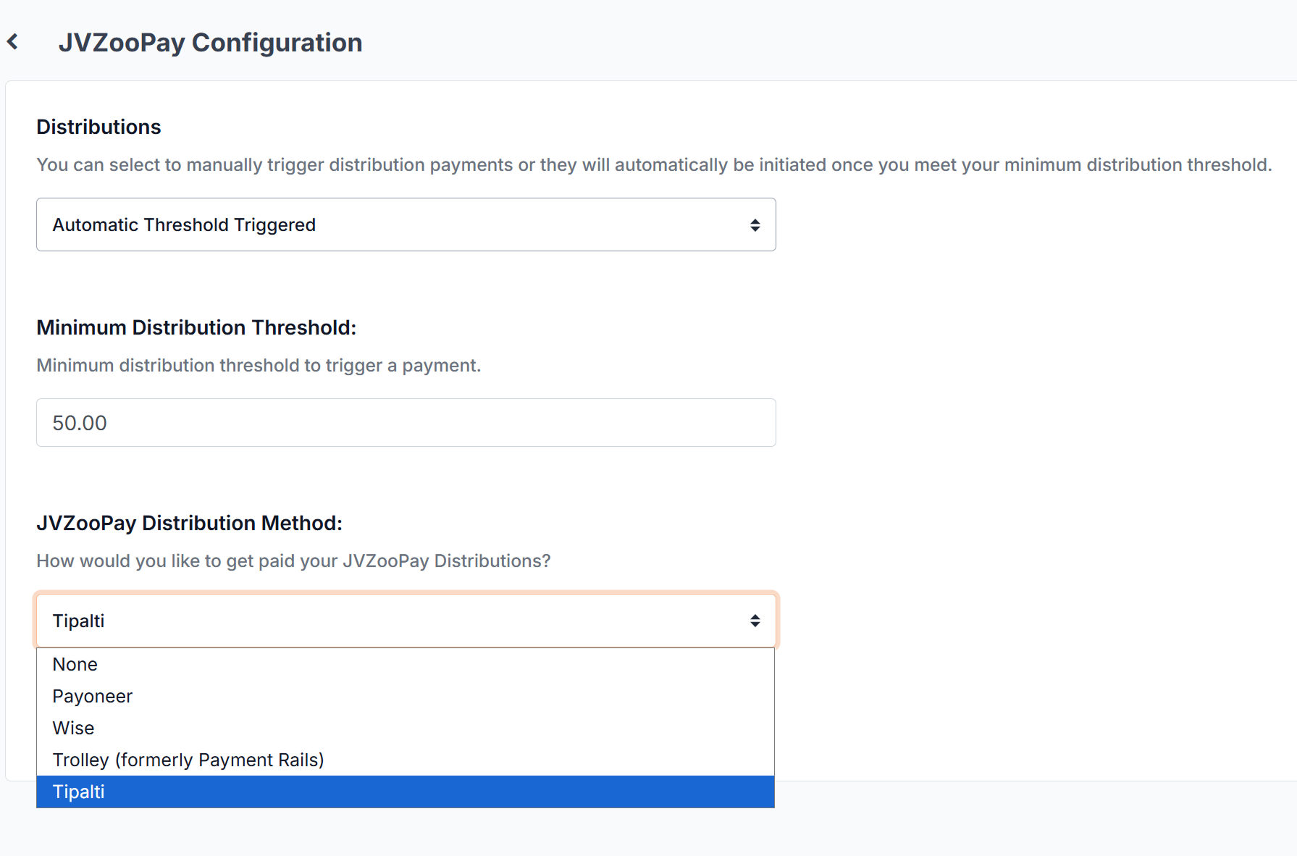Image resolution: width=1297 pixels, height=856 pixels.
Task: Click the Distribution Method dropdown arrow icon
Action: [x=755, y=621]
